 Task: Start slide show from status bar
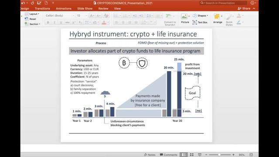pyautogui.click(x=200, y=155)
